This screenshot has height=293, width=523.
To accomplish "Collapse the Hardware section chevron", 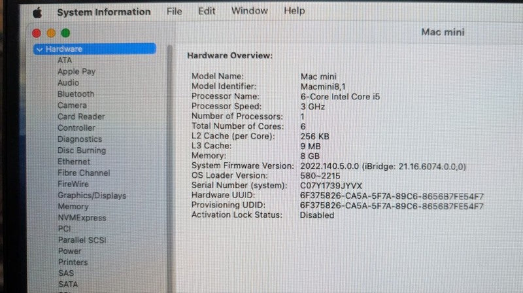I will 40,49.
